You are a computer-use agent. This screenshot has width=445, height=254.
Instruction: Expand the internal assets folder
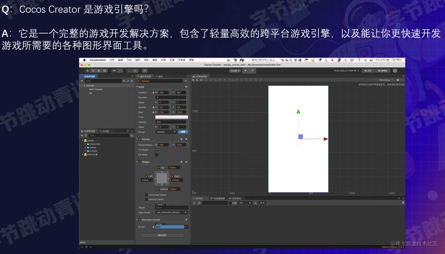point(82,154)
